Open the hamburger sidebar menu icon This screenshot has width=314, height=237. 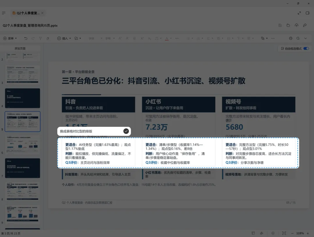tap(4, 13)
